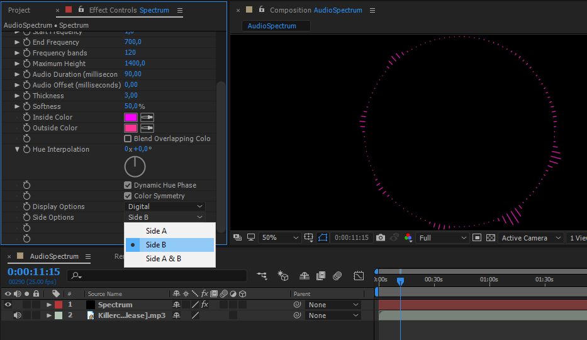Toggle the Composition panel lock
The height and width of the screenshot is (340, 587).
(262, 9)
